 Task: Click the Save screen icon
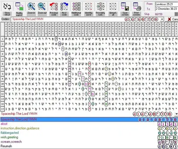(125, 6)
